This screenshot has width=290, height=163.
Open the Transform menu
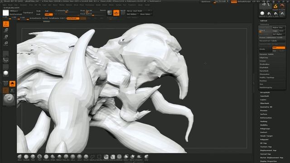coord(131,5)
